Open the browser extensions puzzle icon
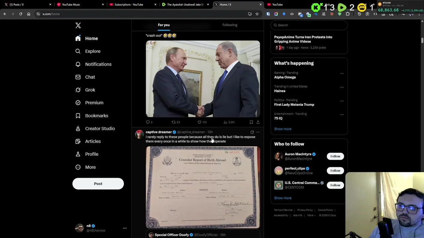The width and height of the screenshot is (424, 238). 347,14
